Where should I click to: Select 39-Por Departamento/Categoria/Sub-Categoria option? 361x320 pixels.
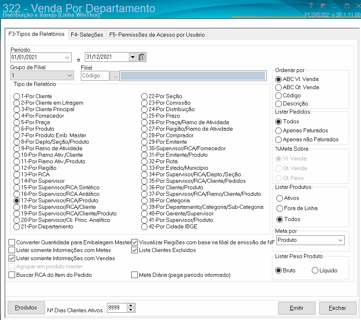pos(202,207)
